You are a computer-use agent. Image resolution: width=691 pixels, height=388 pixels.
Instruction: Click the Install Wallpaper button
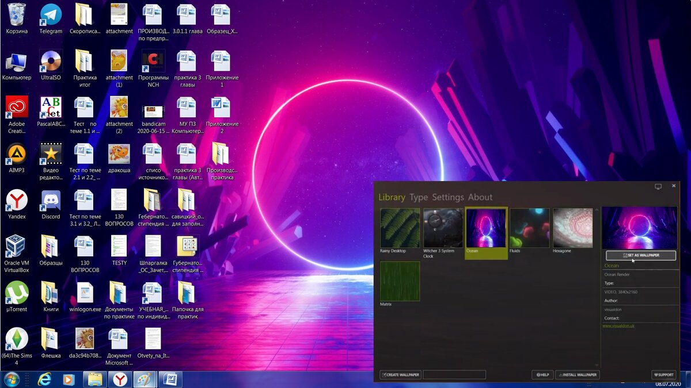point(578,375)
